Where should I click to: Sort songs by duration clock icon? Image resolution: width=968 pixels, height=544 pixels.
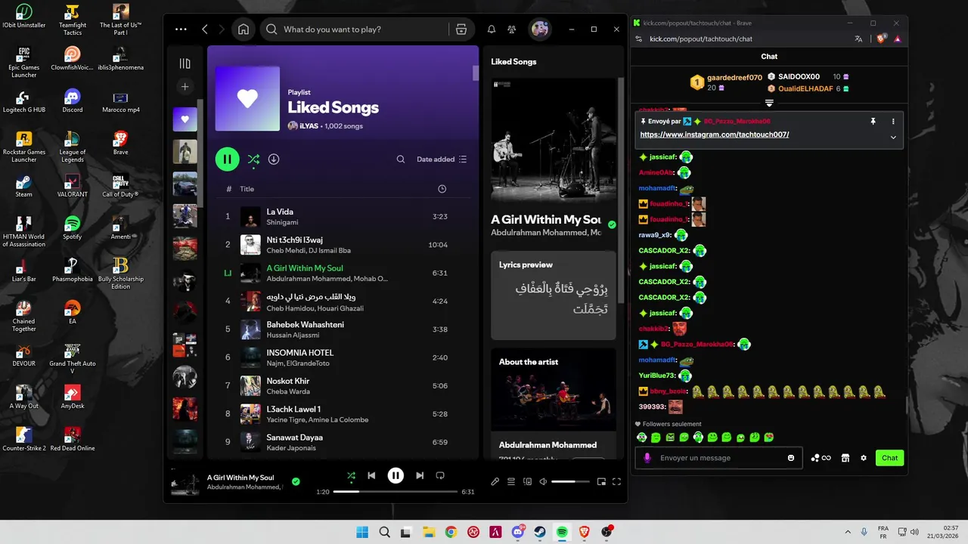(x=442, y=189)
